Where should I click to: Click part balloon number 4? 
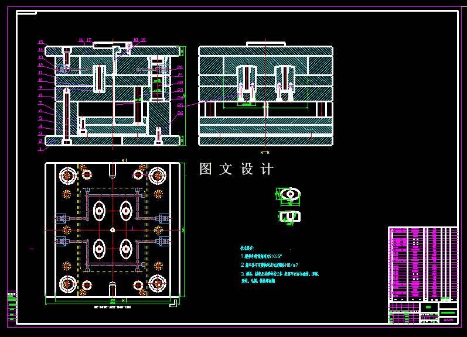(x=40, y=126)
